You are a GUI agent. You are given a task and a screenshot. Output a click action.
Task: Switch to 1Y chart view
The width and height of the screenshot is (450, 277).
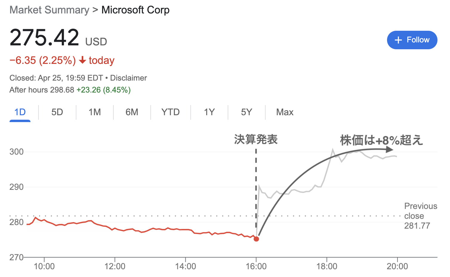point(209,112)
